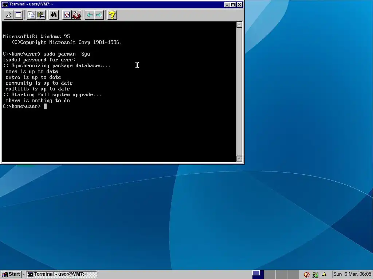Click the last C:\home\user> prompt
373x279 pixels.
21,106
